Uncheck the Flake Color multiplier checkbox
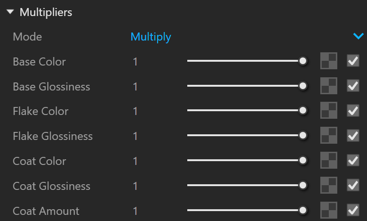Viewport: 367px width, 221px height. 353,110
